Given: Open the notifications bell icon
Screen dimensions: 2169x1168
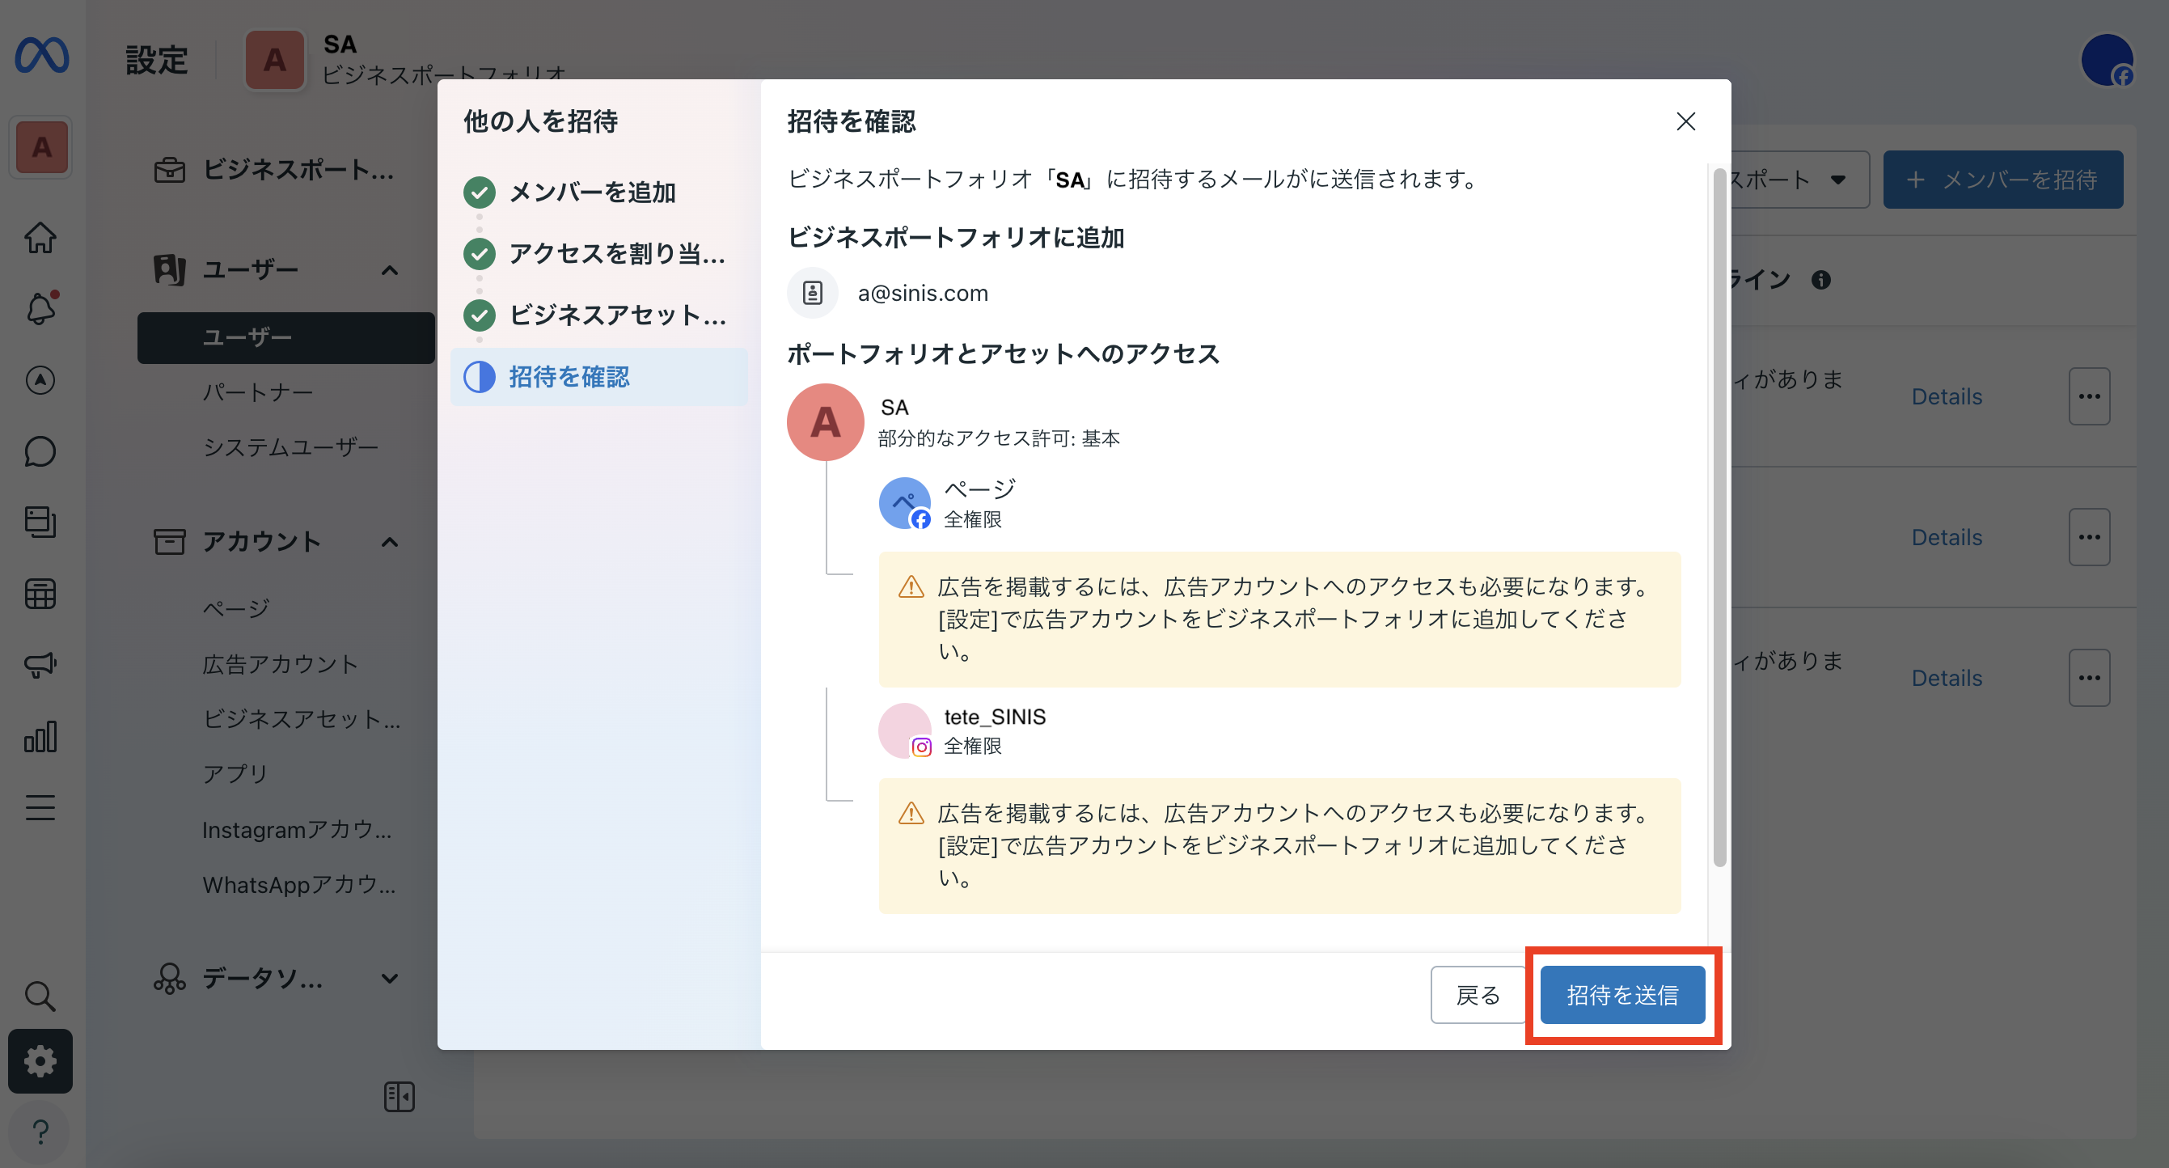Looking at the screenshot, I should 40,308.
